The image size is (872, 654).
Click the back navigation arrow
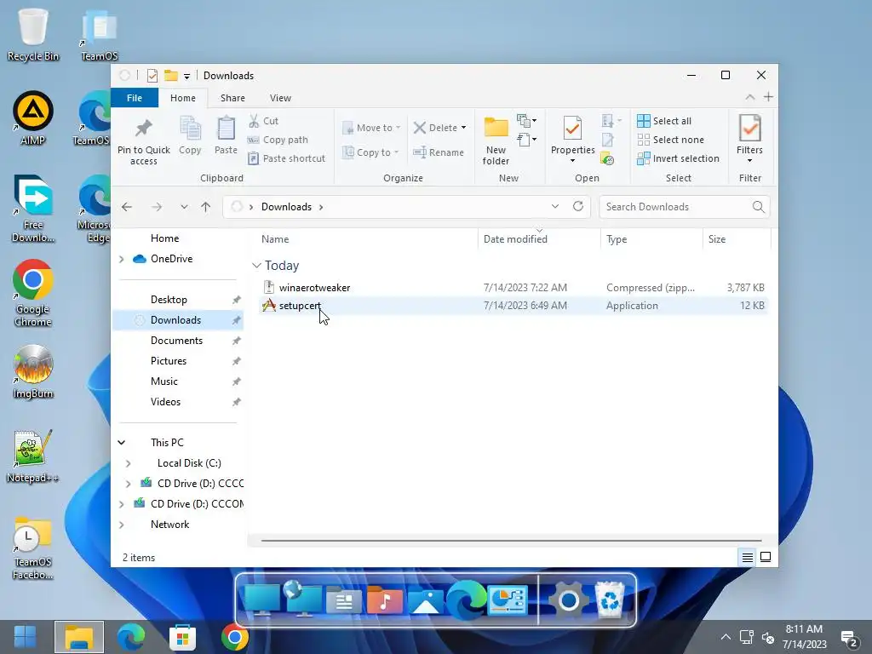(x=127, y=207)
